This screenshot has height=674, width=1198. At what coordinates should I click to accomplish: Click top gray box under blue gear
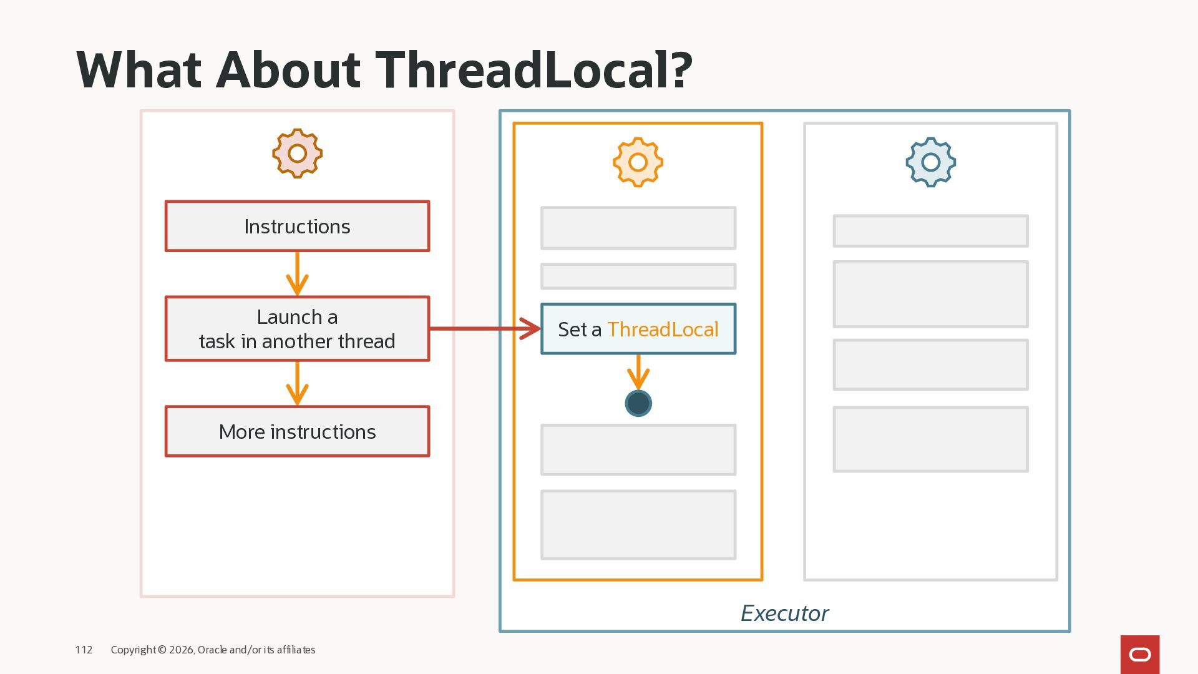(930, 231)
